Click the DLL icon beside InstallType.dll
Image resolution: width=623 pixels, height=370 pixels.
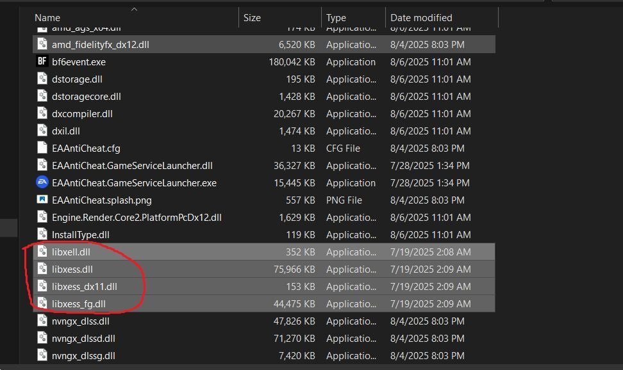(x=42, y=234)
